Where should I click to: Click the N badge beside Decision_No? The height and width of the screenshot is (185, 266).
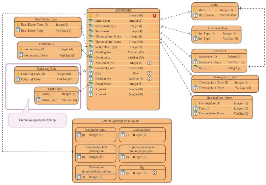click(x=149, y=79)
